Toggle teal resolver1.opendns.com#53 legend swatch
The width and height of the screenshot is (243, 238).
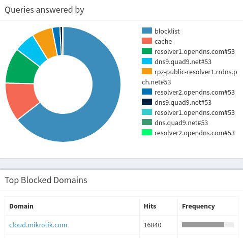coord(147,112)
